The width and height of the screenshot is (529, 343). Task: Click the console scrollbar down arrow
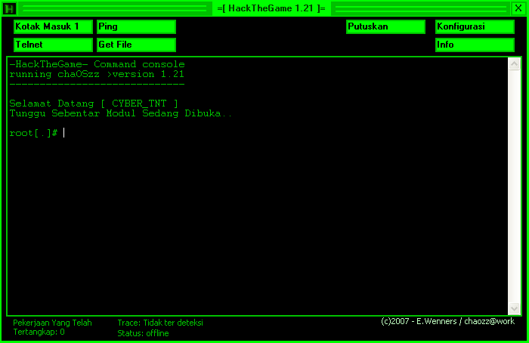coord(514,308)
